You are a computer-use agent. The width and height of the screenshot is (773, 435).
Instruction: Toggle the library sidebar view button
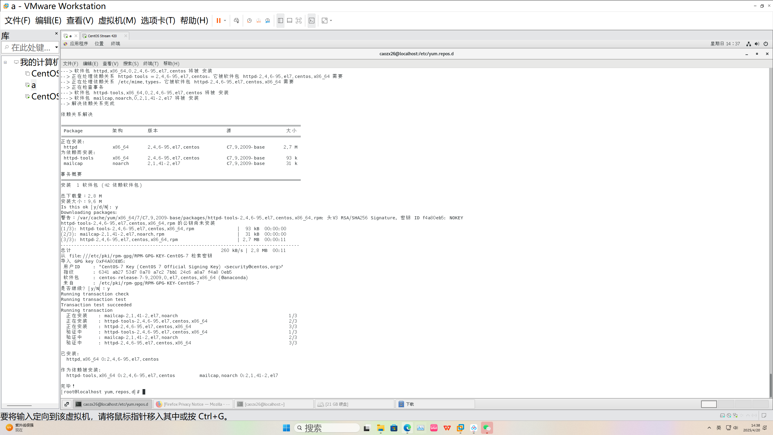click(x=281, y=21)
